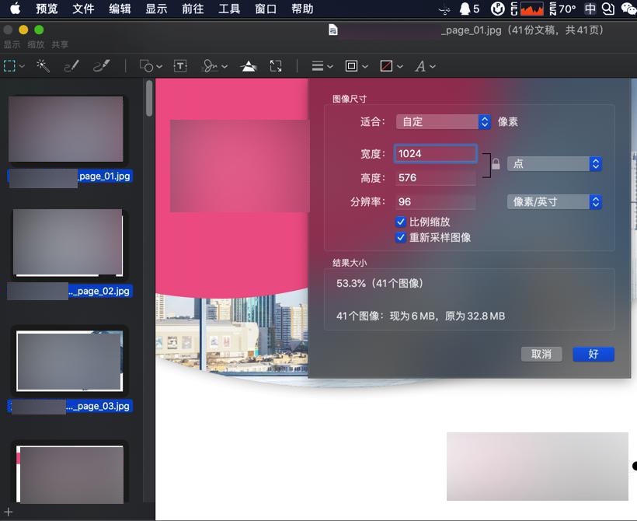The image size is (637, 521).
Task: Open the 编辑 menu
Action: [x=120, y=9]
